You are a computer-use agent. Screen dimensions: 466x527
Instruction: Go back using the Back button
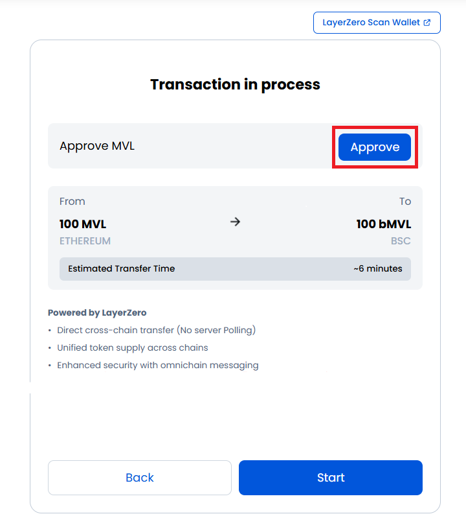(140, 478)
